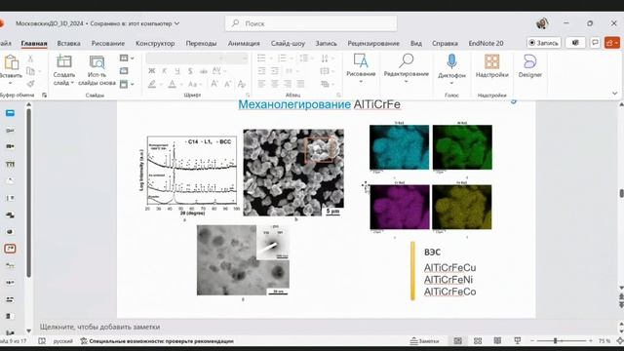Image resolution: width=624 pixels, height=351 pixels.
Task: Open the change case Aa dropdown
Action: point(194,84)
